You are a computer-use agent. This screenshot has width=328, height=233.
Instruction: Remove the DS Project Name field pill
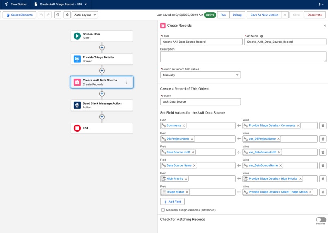click(192, 139)
